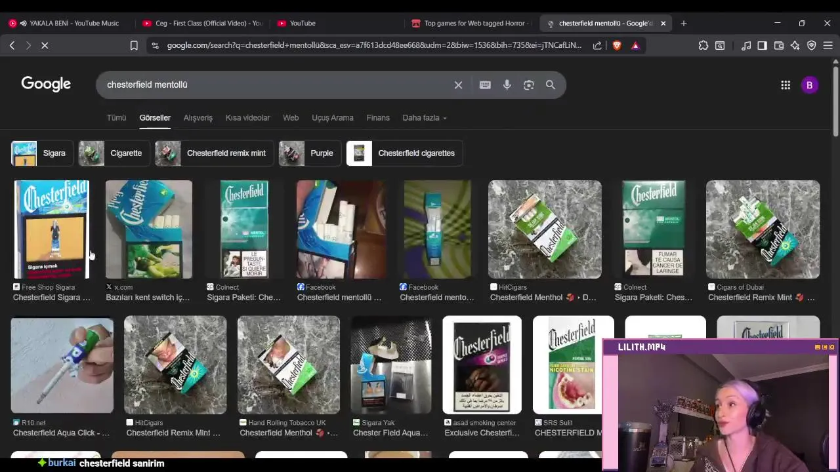
Task: Stop loading the page
Action: [45, 45]
